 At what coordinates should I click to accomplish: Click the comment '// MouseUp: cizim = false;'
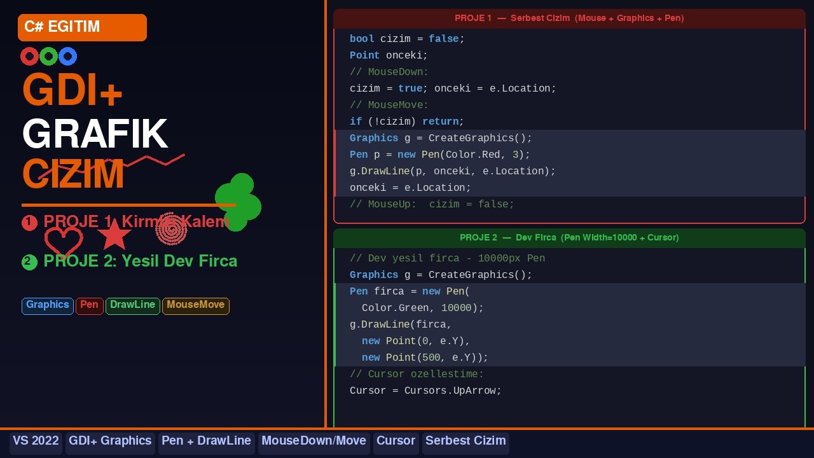click(x=432, y=204)
